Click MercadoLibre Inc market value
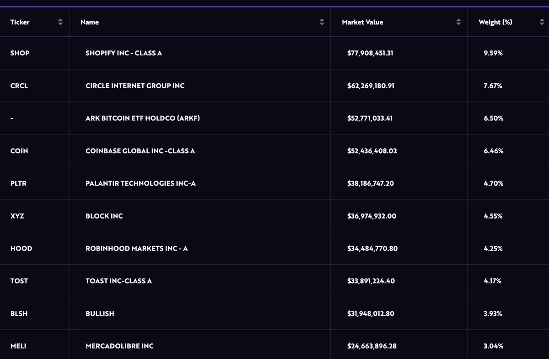The width and height of the screenshot is (549, 359). [371, 346]
